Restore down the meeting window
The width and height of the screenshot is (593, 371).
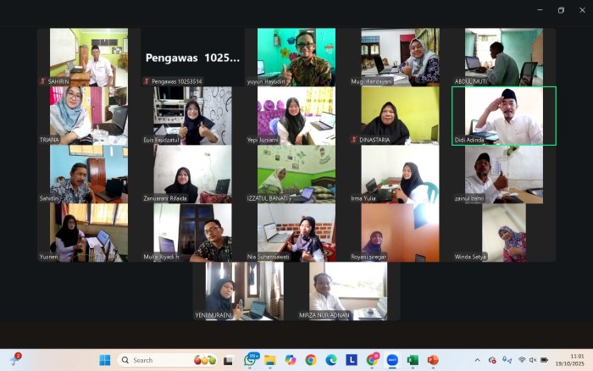pos(560,10)
